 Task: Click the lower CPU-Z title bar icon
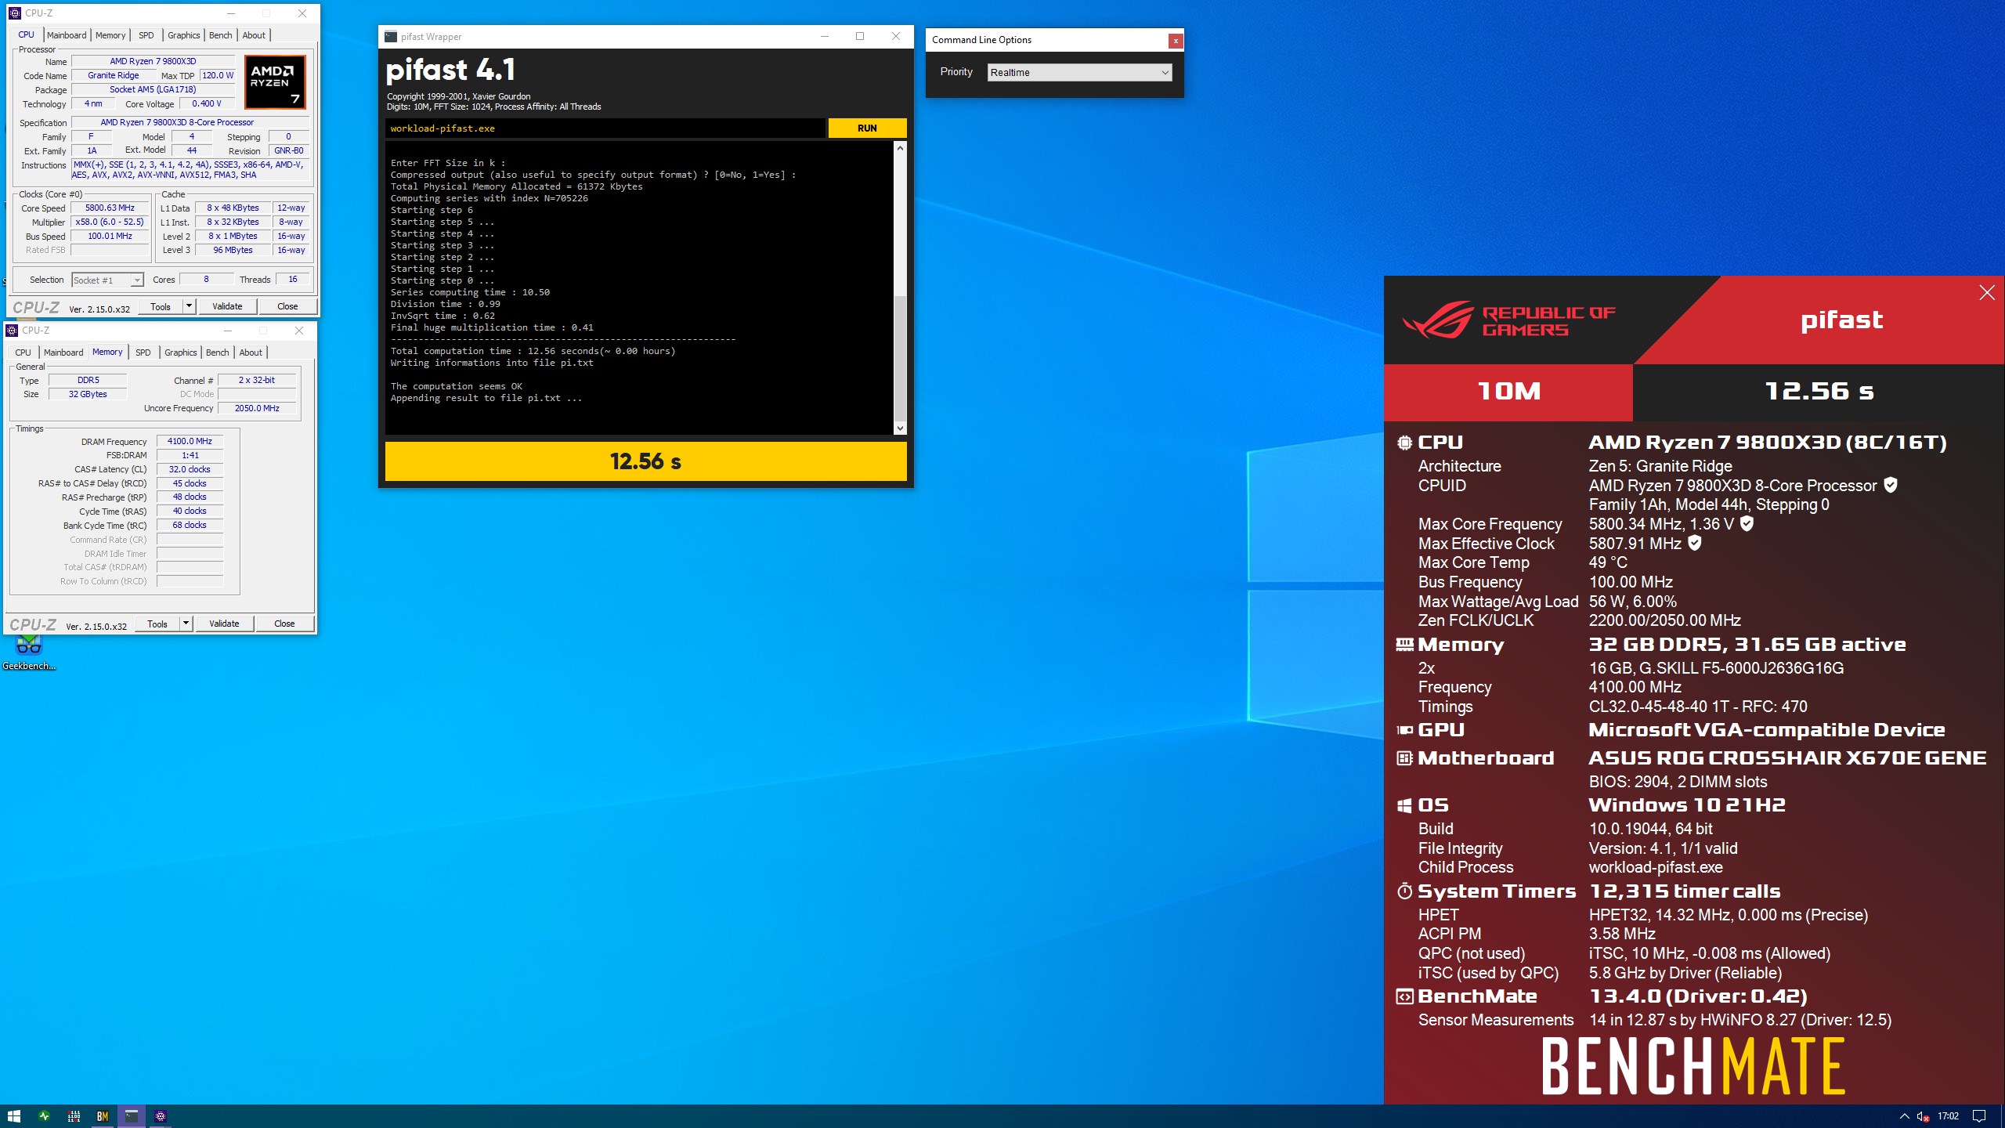12,331
